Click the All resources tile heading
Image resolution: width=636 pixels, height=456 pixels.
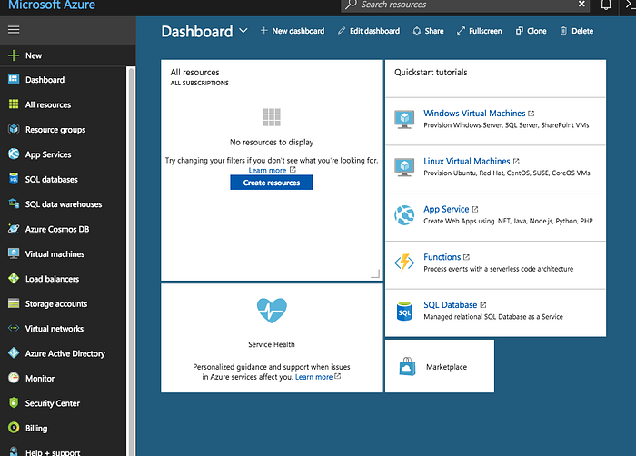(194, 72)
